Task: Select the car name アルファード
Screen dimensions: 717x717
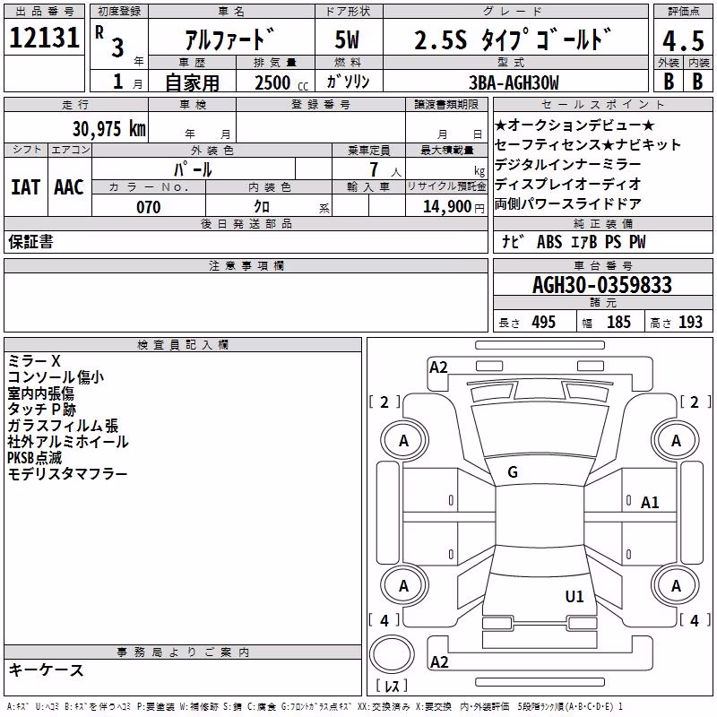Action: (x=231, y=39)
